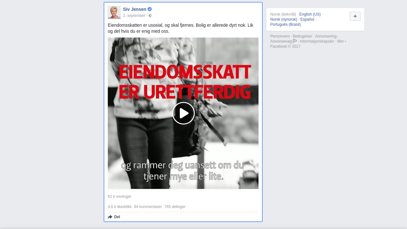The height and width of the screenshot is (229, 407).
Task: Click the blue verified badge icon
Action: click(x=149, y=9)
